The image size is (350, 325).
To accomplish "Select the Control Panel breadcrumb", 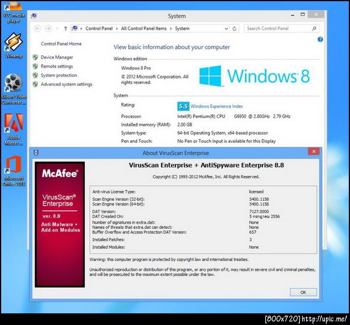I will coord(99,29).
